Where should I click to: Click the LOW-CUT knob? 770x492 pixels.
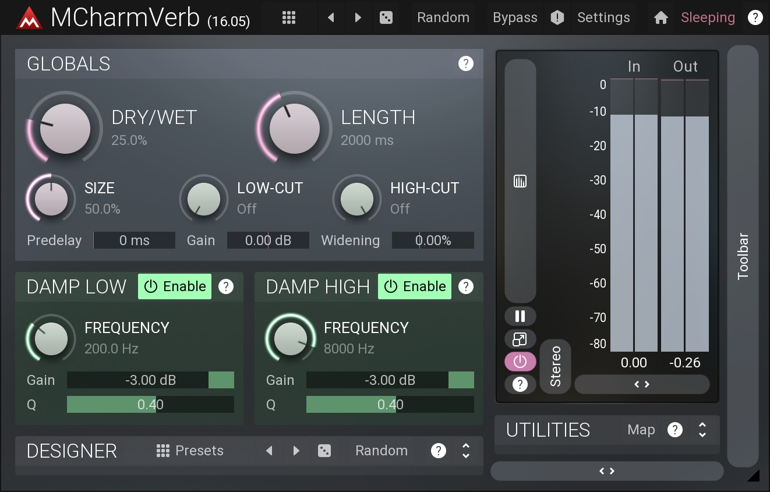coord(204,199)
